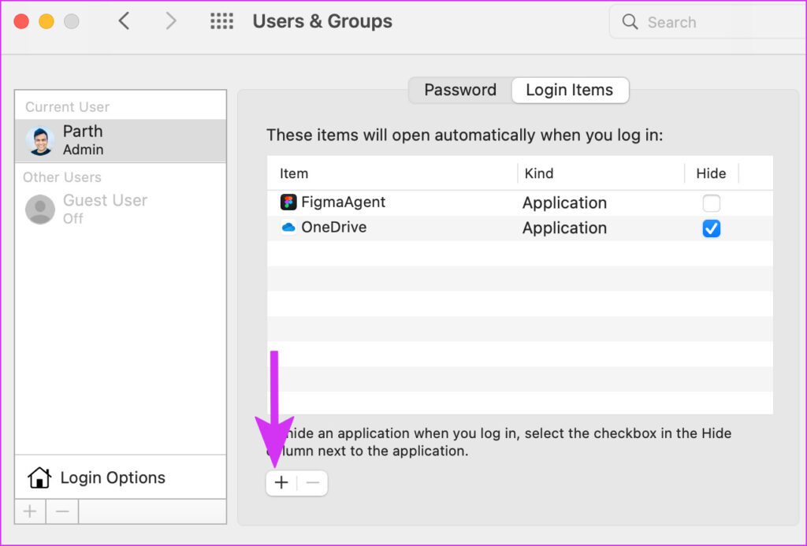Select the FigmaAgent application icon
This screenshot has height=546, width=807.
click(289, 202)
